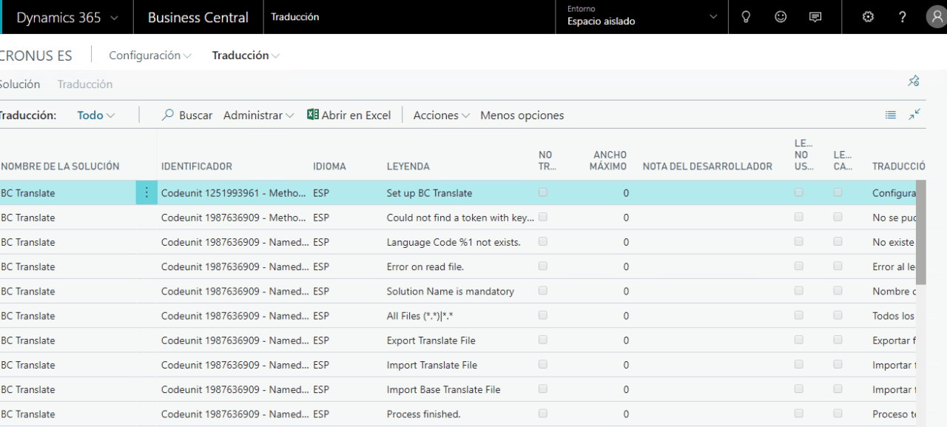Expand the bold Traducción navigation menu
Screen dimensions: 947x427
click(246, 56)
